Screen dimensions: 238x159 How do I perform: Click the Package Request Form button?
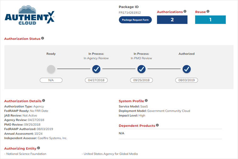point(135,20)
